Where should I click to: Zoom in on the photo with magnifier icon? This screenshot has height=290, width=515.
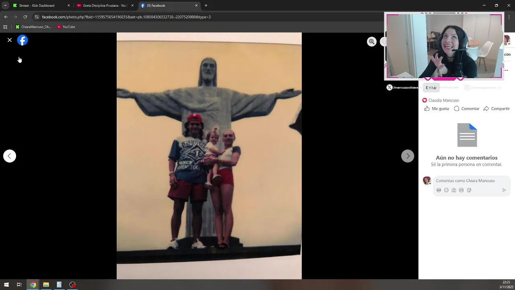[x=372, y=41]
